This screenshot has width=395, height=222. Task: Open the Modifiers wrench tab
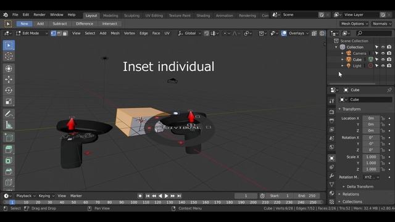(332, 176)
